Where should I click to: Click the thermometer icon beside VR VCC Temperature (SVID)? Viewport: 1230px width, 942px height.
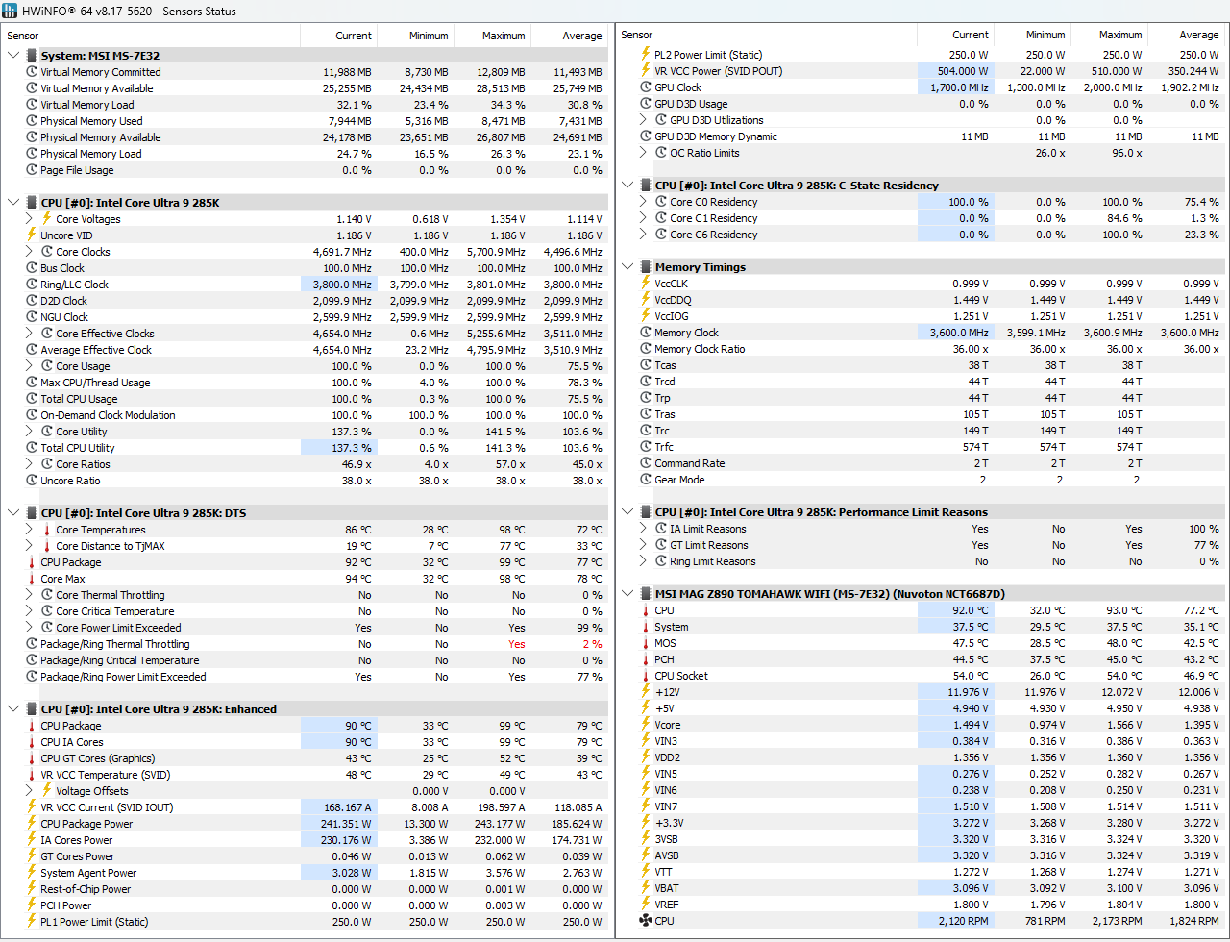(32, 775)
